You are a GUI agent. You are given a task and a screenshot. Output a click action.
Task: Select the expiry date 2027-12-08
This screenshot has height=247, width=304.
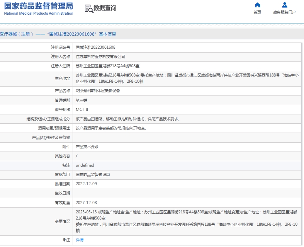(86, 203)
